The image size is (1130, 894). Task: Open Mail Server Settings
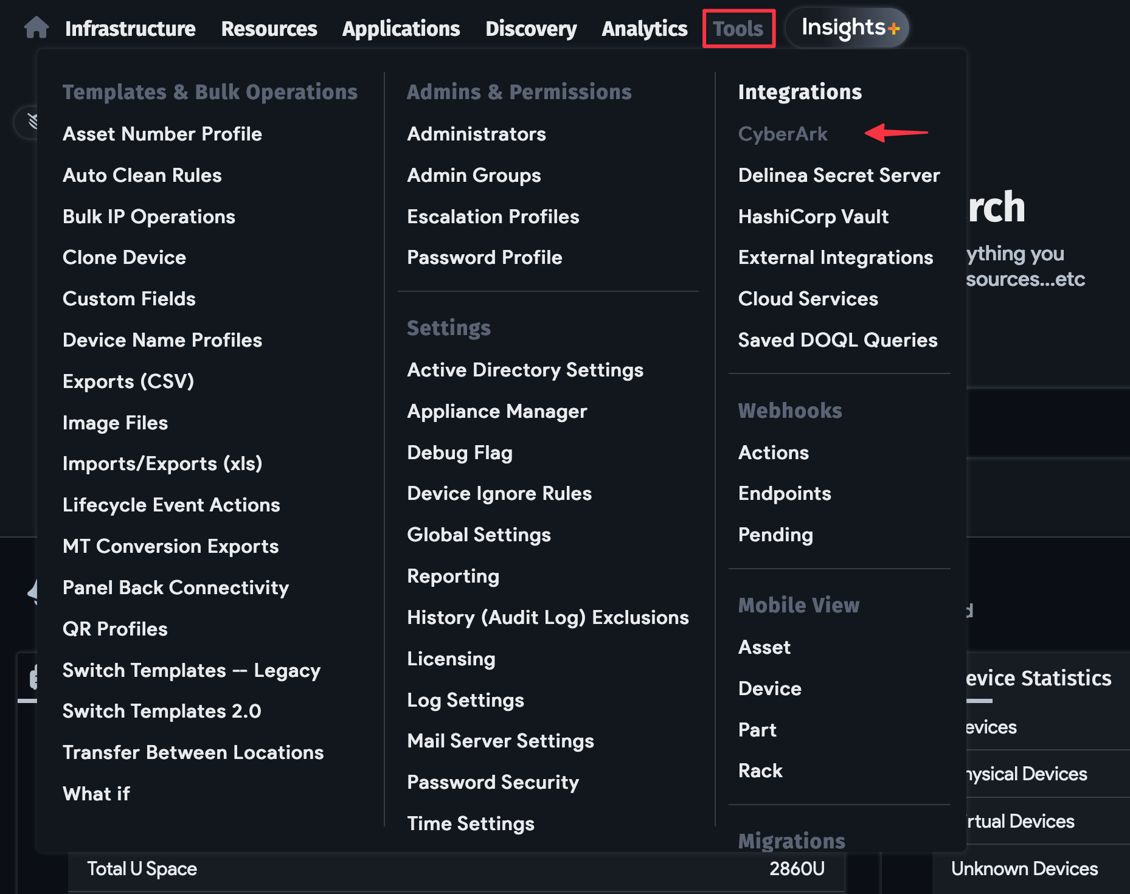(501, 741)
